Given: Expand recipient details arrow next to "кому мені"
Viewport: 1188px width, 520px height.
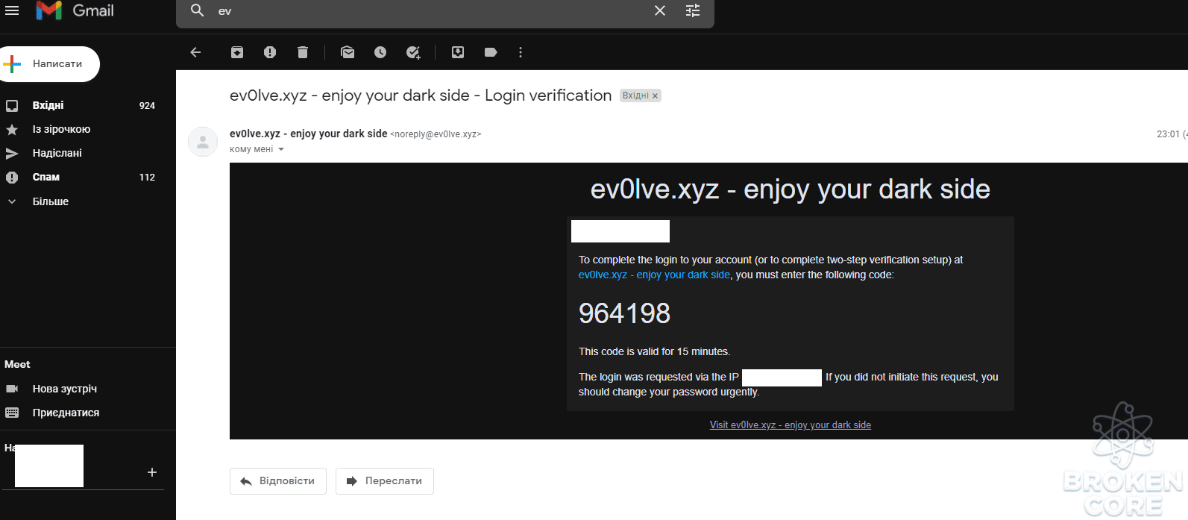Looking at the screenshot, I should (x=281, y=149).
